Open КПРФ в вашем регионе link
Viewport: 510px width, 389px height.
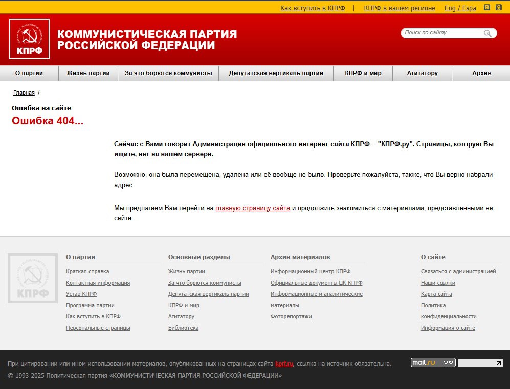coord(400,8)
